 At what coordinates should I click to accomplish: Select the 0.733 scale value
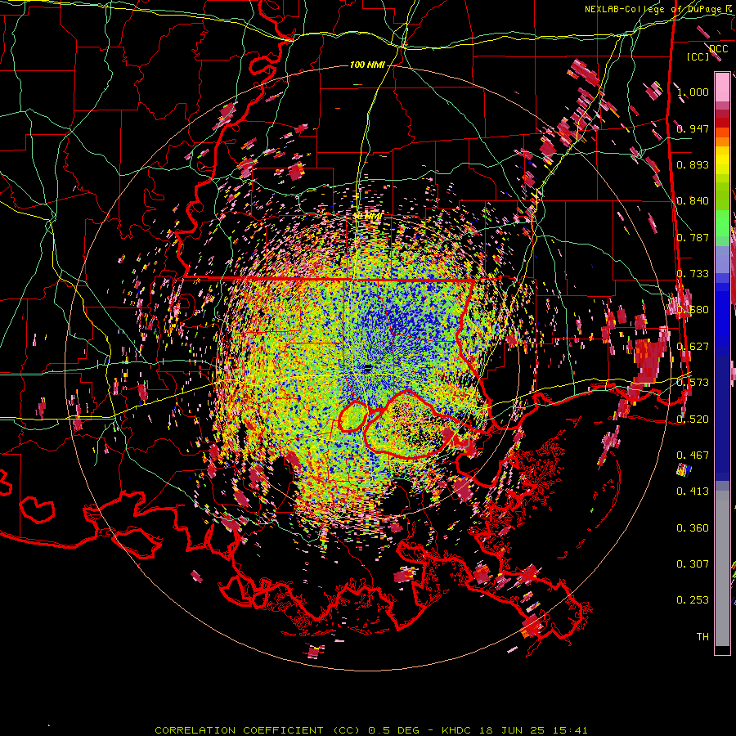coord(693,274)
